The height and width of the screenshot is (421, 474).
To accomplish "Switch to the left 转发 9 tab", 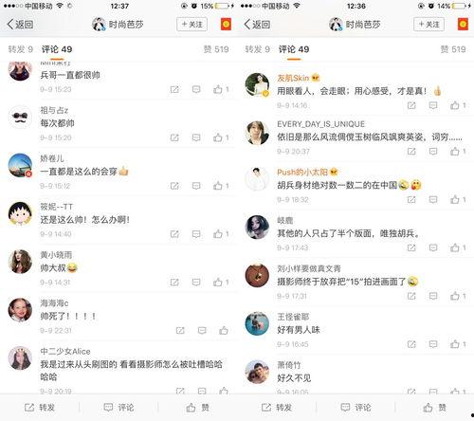I will pyautogui.click(x=21, y=49).
